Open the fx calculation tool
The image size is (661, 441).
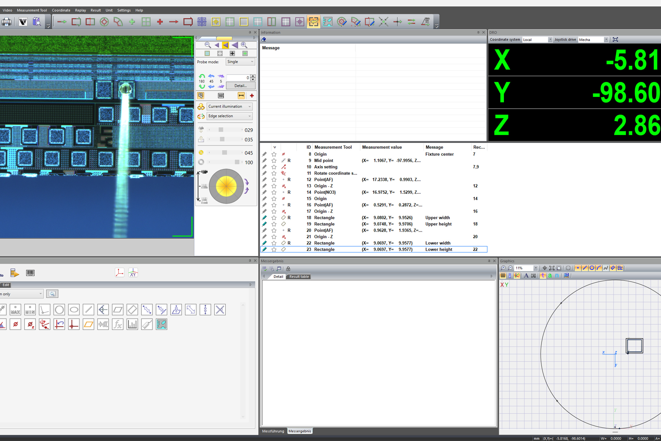[x=118, y=324]
